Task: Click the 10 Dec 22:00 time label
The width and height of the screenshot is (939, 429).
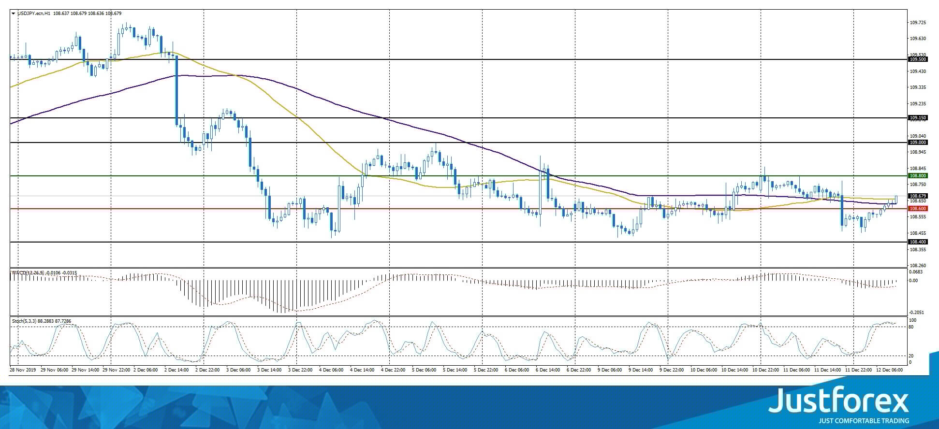Action: [765, 370]
